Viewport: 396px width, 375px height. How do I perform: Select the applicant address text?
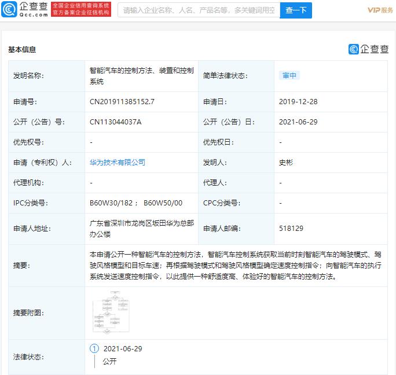142,229
